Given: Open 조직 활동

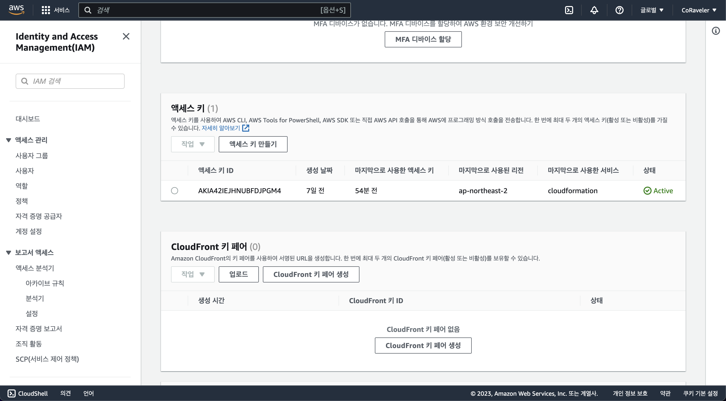Looking at the screenshot, I should (29, 344).
